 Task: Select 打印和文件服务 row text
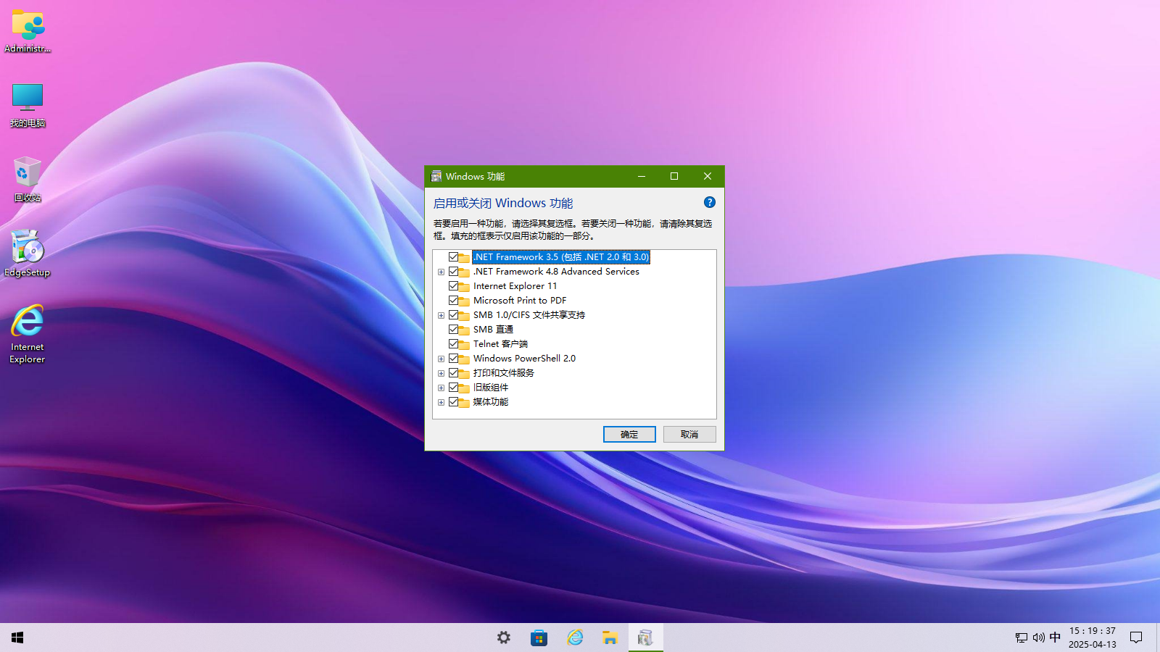[504, 373]
